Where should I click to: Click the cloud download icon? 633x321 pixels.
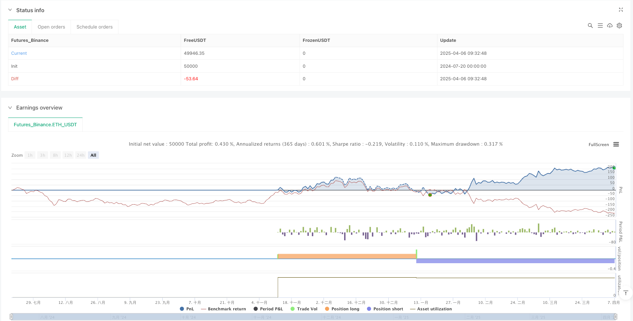point(610,25)
